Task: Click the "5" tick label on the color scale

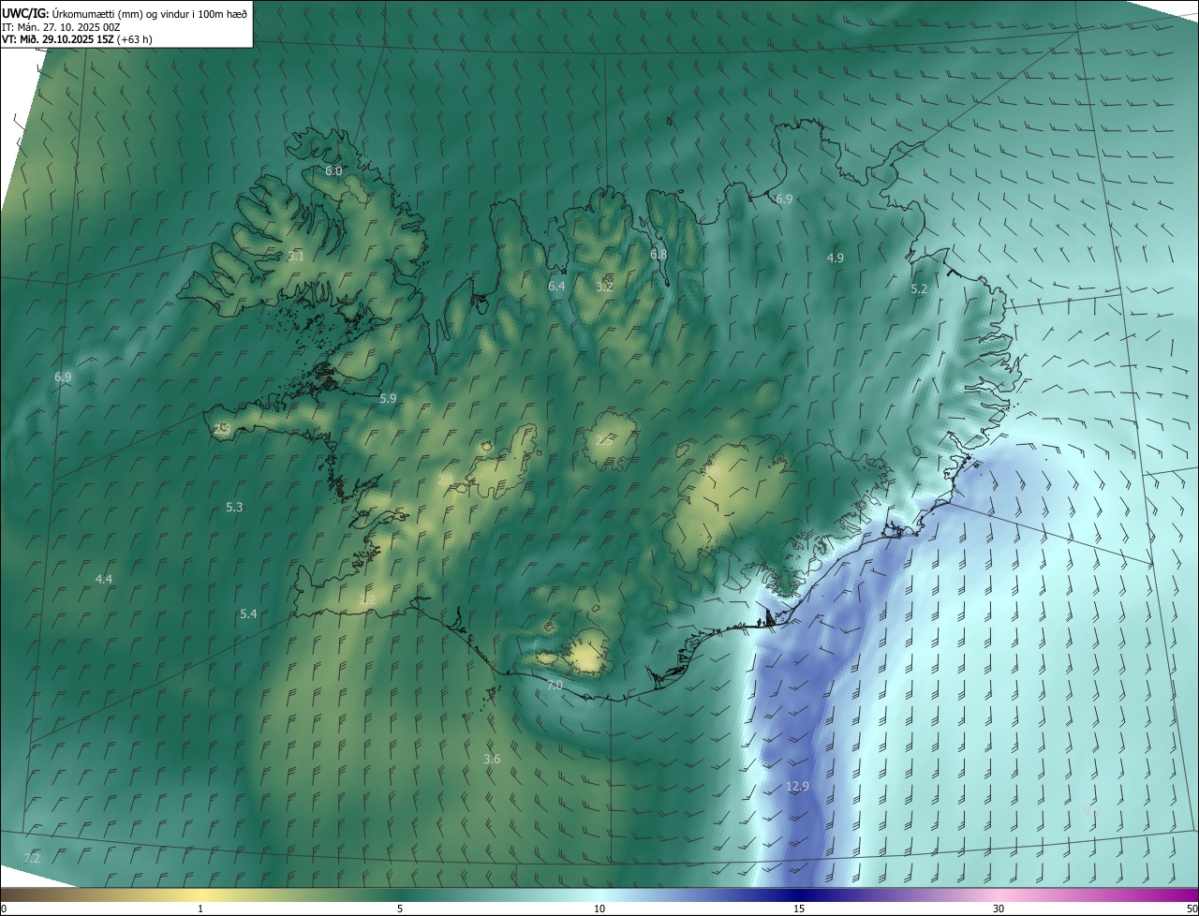Action: 400,909
